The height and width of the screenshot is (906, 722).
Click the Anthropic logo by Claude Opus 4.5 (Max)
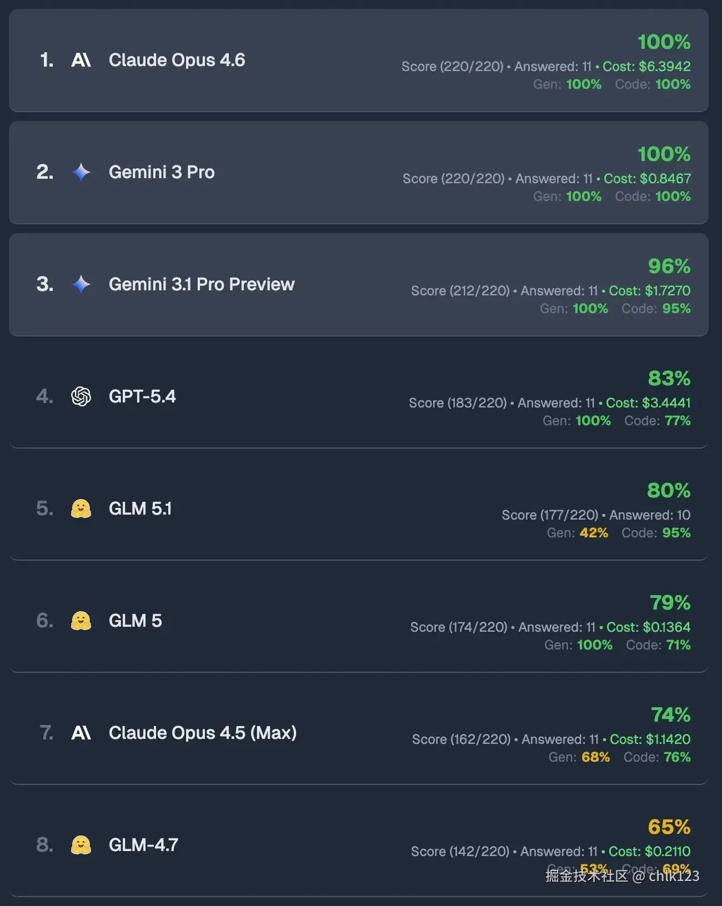pos(81,733)
